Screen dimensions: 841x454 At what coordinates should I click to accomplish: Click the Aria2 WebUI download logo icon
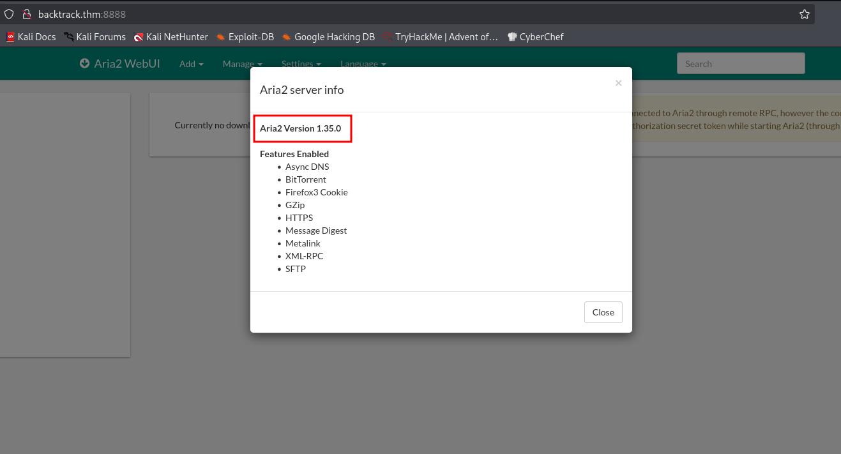pos(84,64)
